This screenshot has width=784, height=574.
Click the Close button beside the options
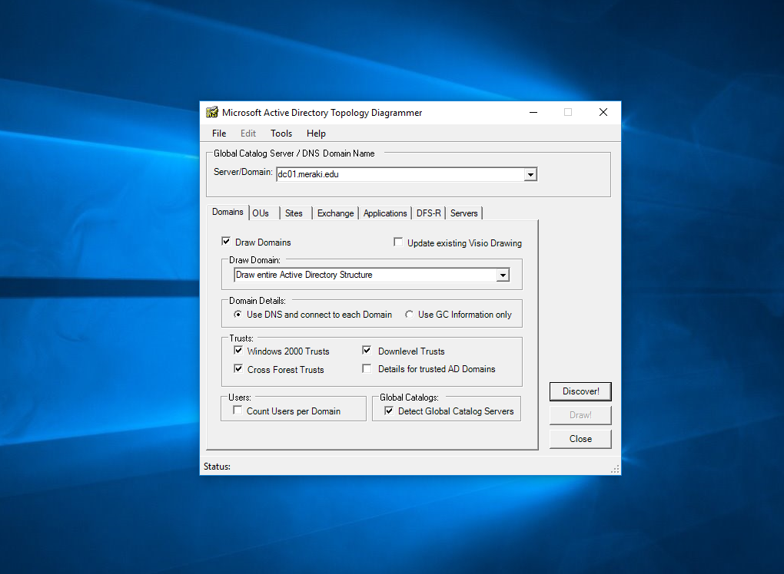pos(580,439)
